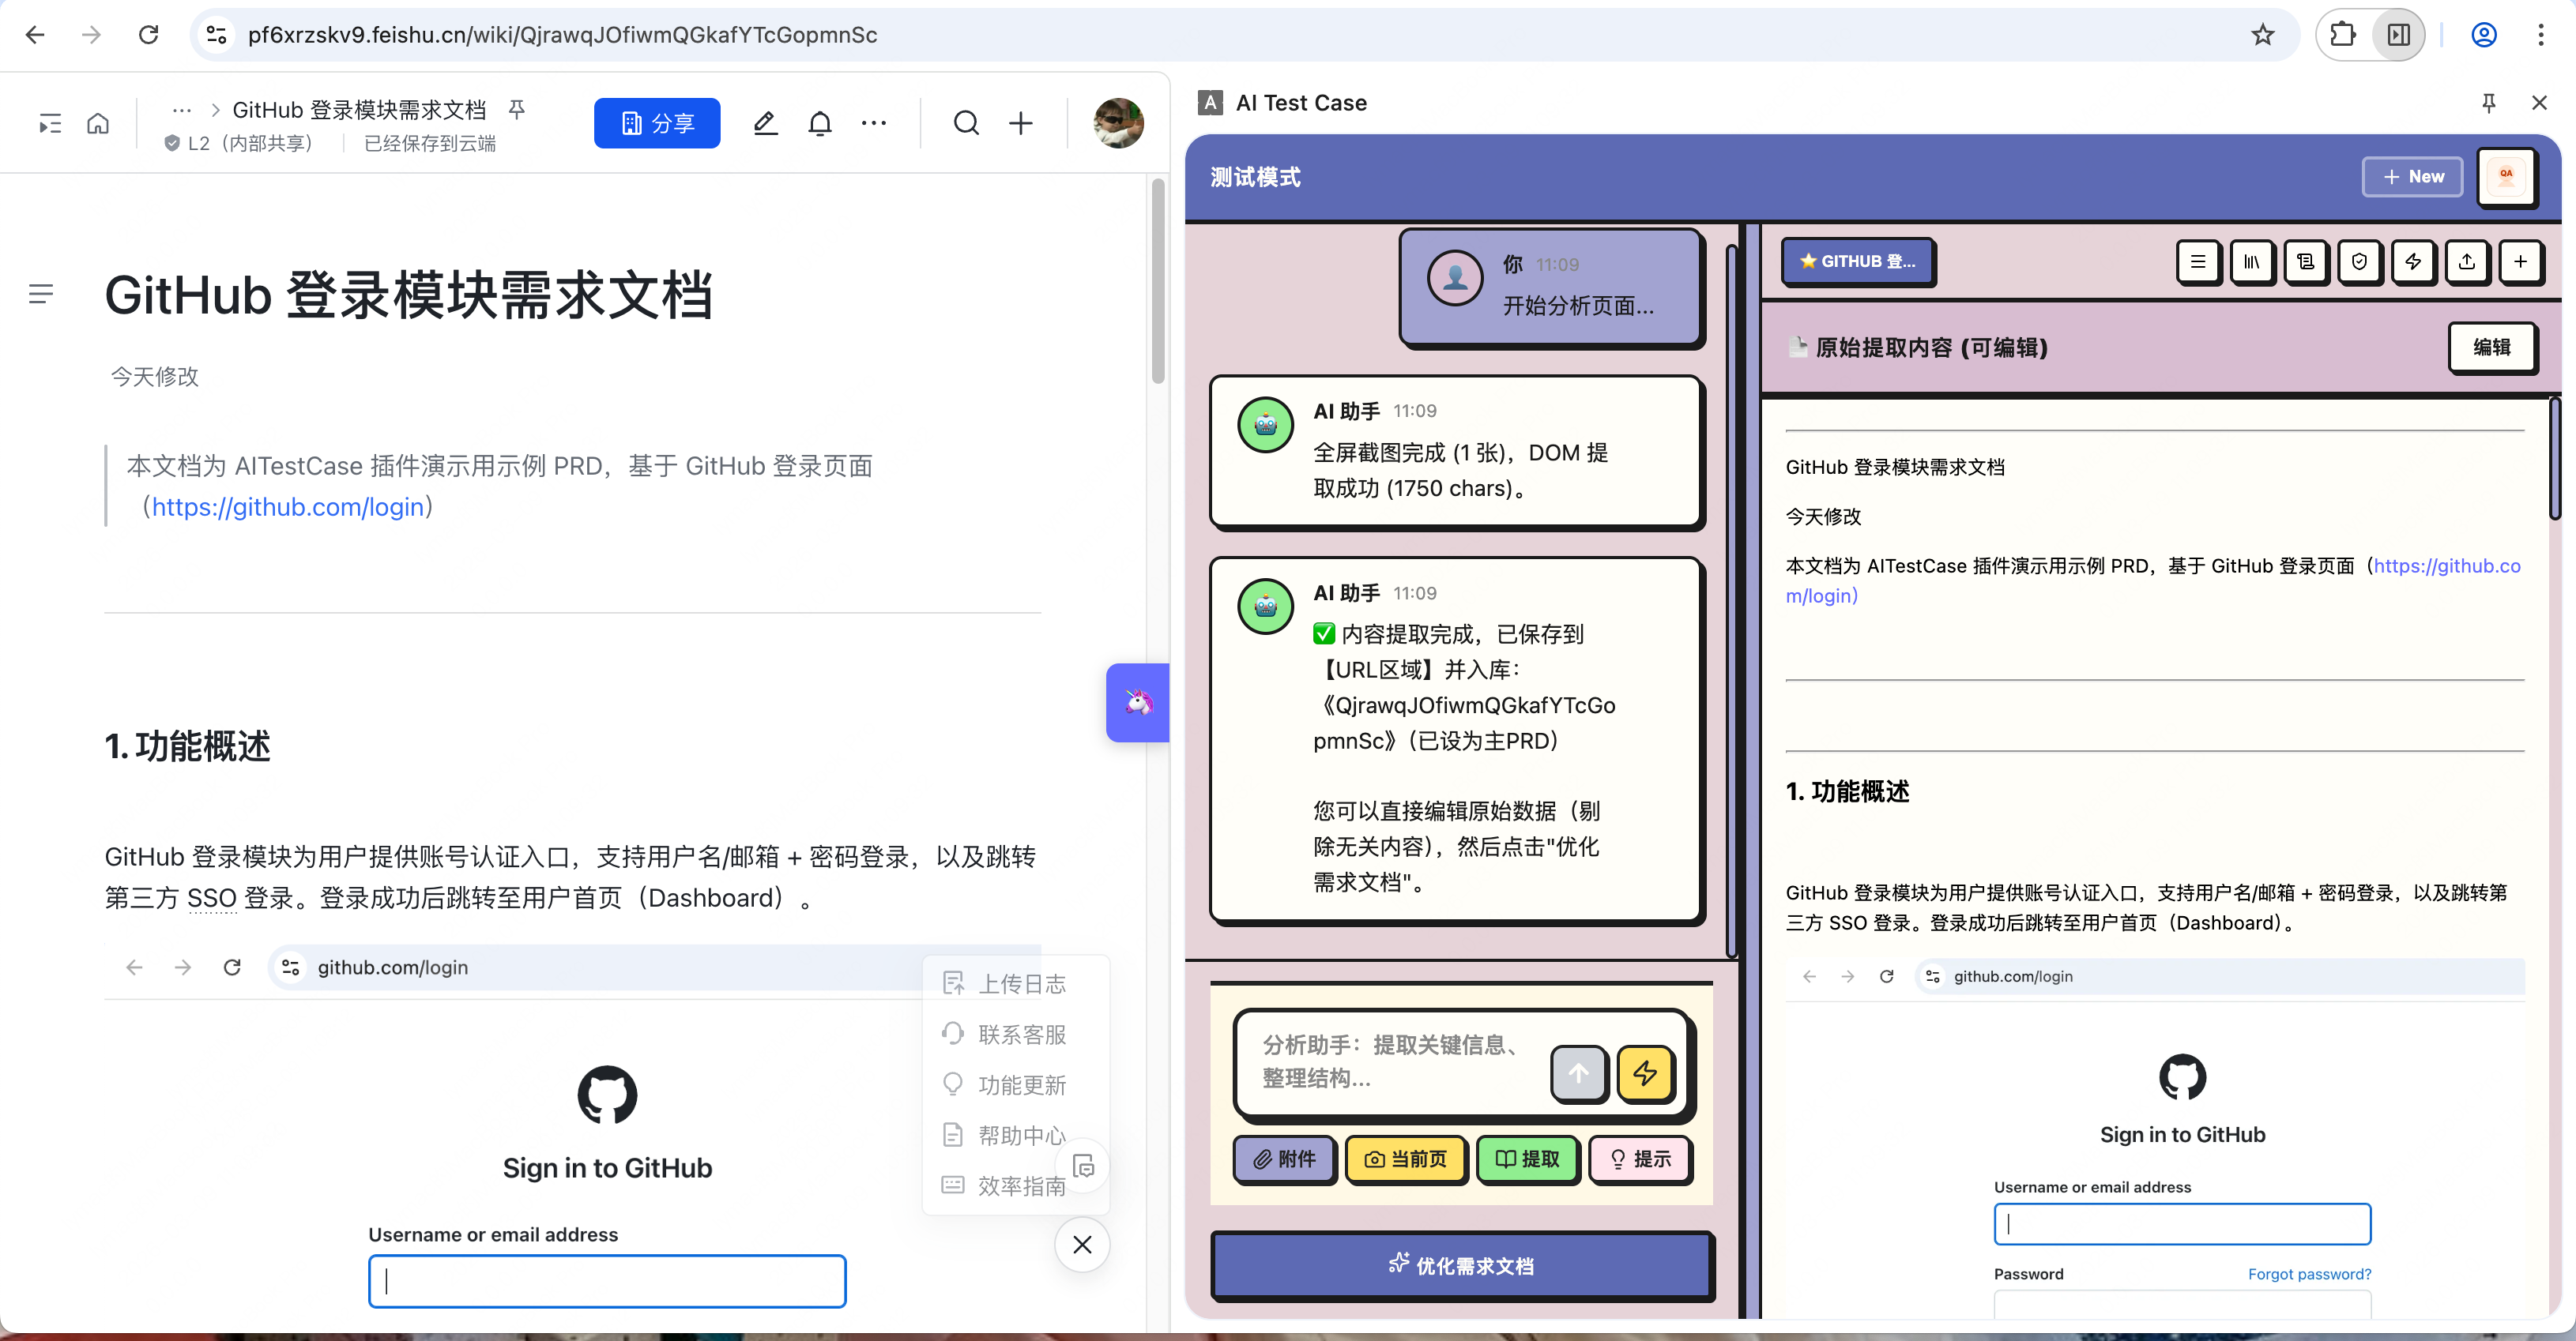
Task: Search the Feishu wiki with the magnifier icon
Action: pyautogui.click(x=966, y=123)
